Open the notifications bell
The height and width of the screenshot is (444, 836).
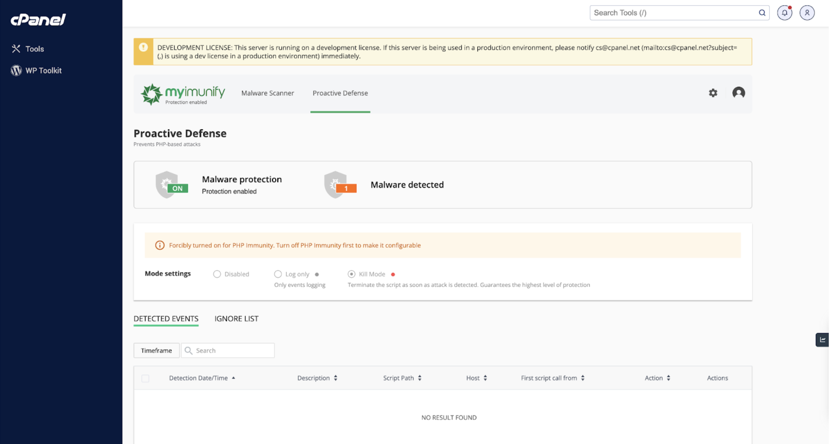tap(784, 13)
